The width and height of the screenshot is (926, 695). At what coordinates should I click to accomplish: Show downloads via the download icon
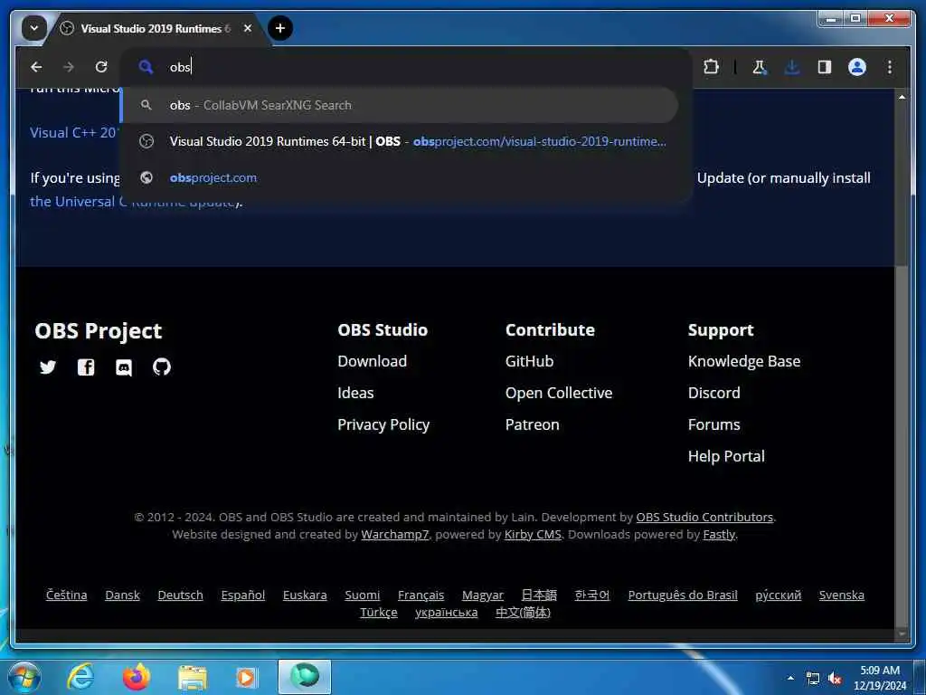(x=792, y=67)
